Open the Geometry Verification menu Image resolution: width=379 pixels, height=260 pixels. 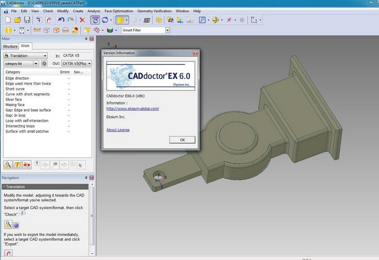click(x=154, y=11)
